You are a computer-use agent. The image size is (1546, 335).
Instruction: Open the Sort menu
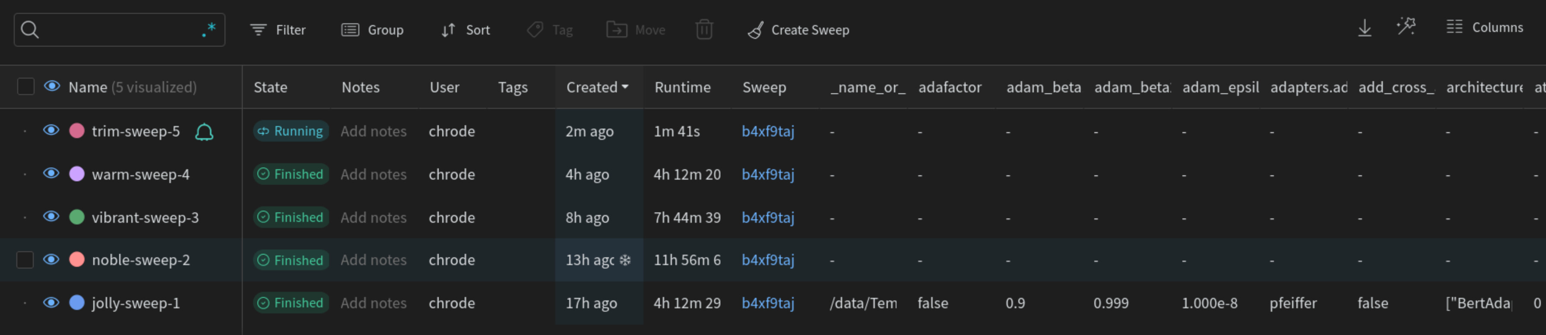point(466,30)
